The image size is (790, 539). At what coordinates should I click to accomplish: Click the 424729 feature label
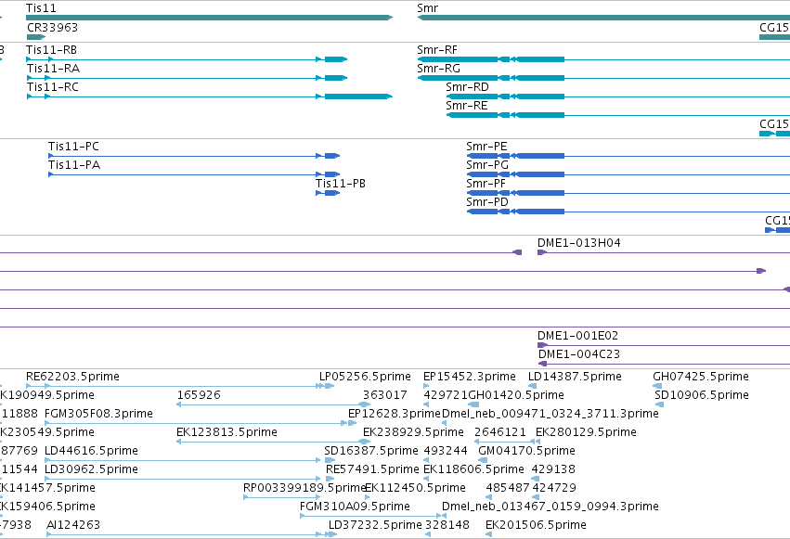point(553,488)
